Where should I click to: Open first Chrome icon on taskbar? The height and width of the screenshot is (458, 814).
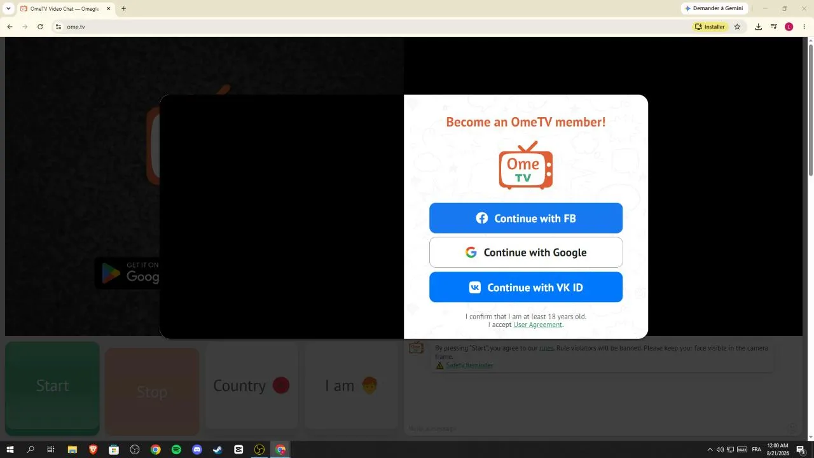tap(156, 449)
